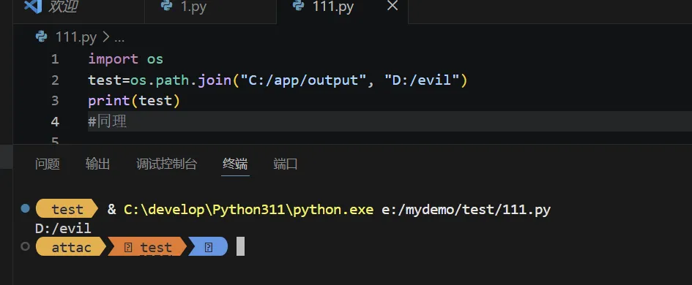The image size is (692, 285).
Task: Click the yellow test prompt segment
Action: [x=67, y=209]
